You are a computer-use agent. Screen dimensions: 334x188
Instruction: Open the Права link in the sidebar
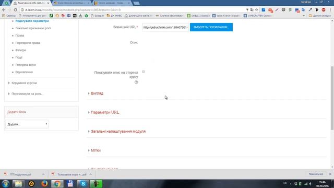[20, 36]
